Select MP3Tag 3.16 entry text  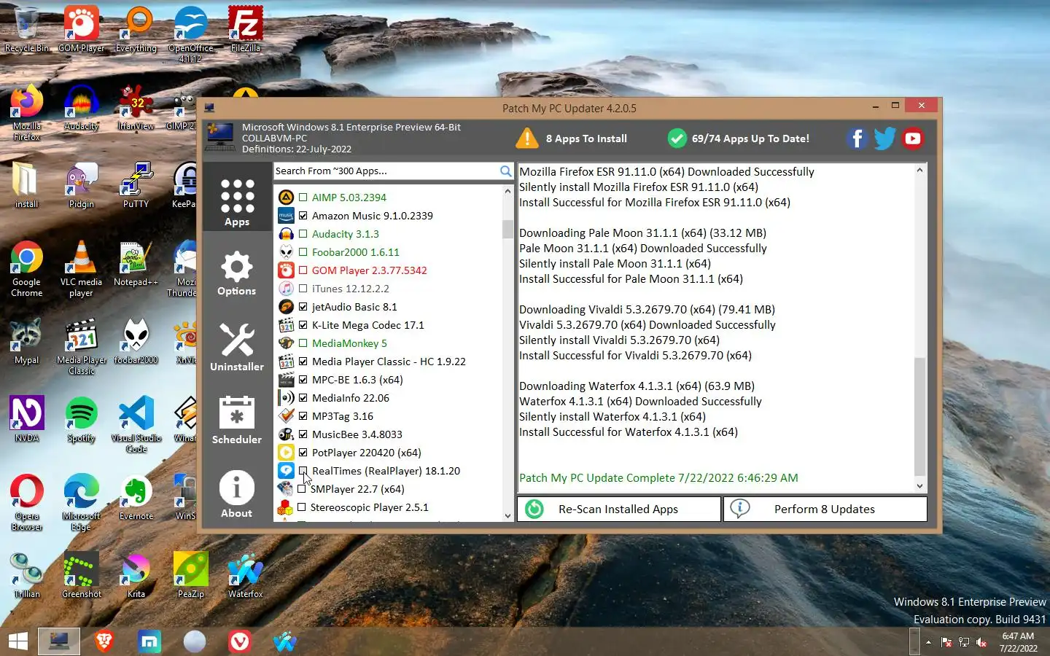pyautogui.click(x=343, y=416)
